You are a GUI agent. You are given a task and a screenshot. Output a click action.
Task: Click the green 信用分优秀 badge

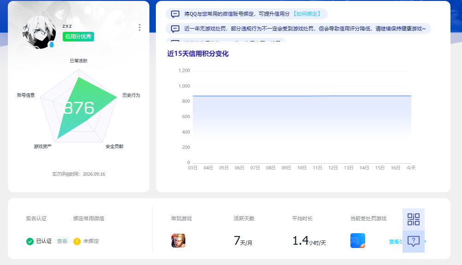tap(78, 36)
